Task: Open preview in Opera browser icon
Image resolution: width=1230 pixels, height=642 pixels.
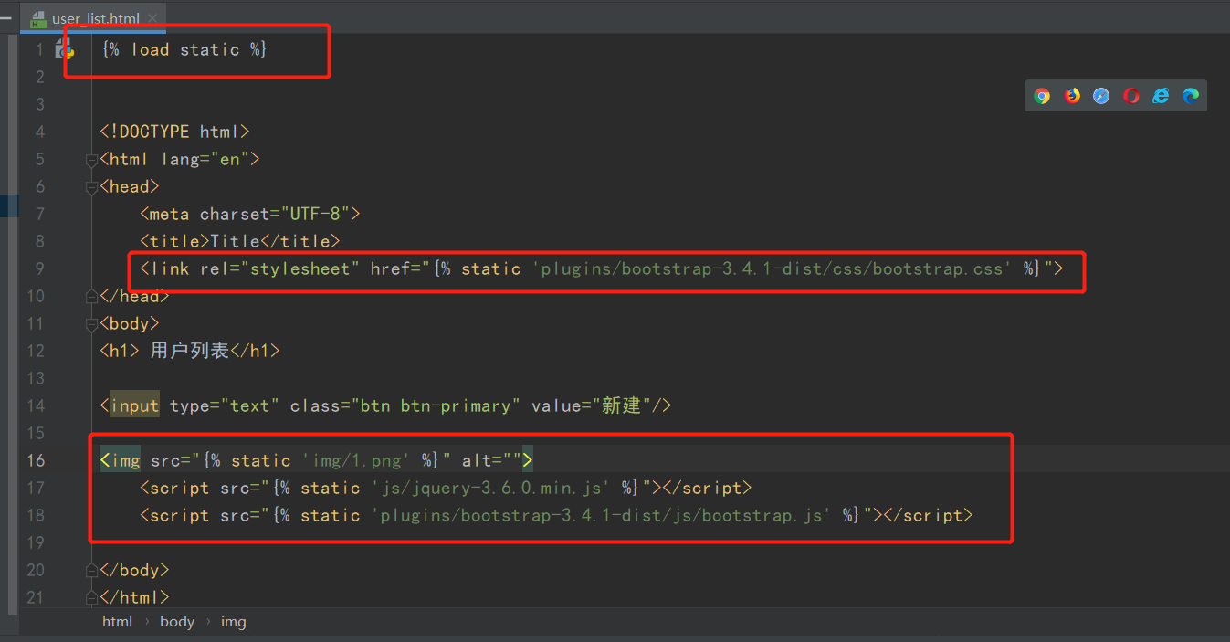Action: 1131,96
